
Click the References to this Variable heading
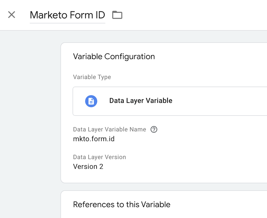tap(122, 205)
